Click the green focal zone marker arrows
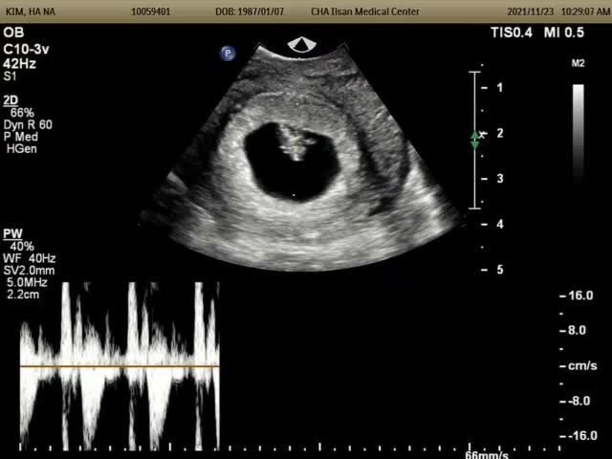Screen dimensions: 612x459 coord(475,141)
